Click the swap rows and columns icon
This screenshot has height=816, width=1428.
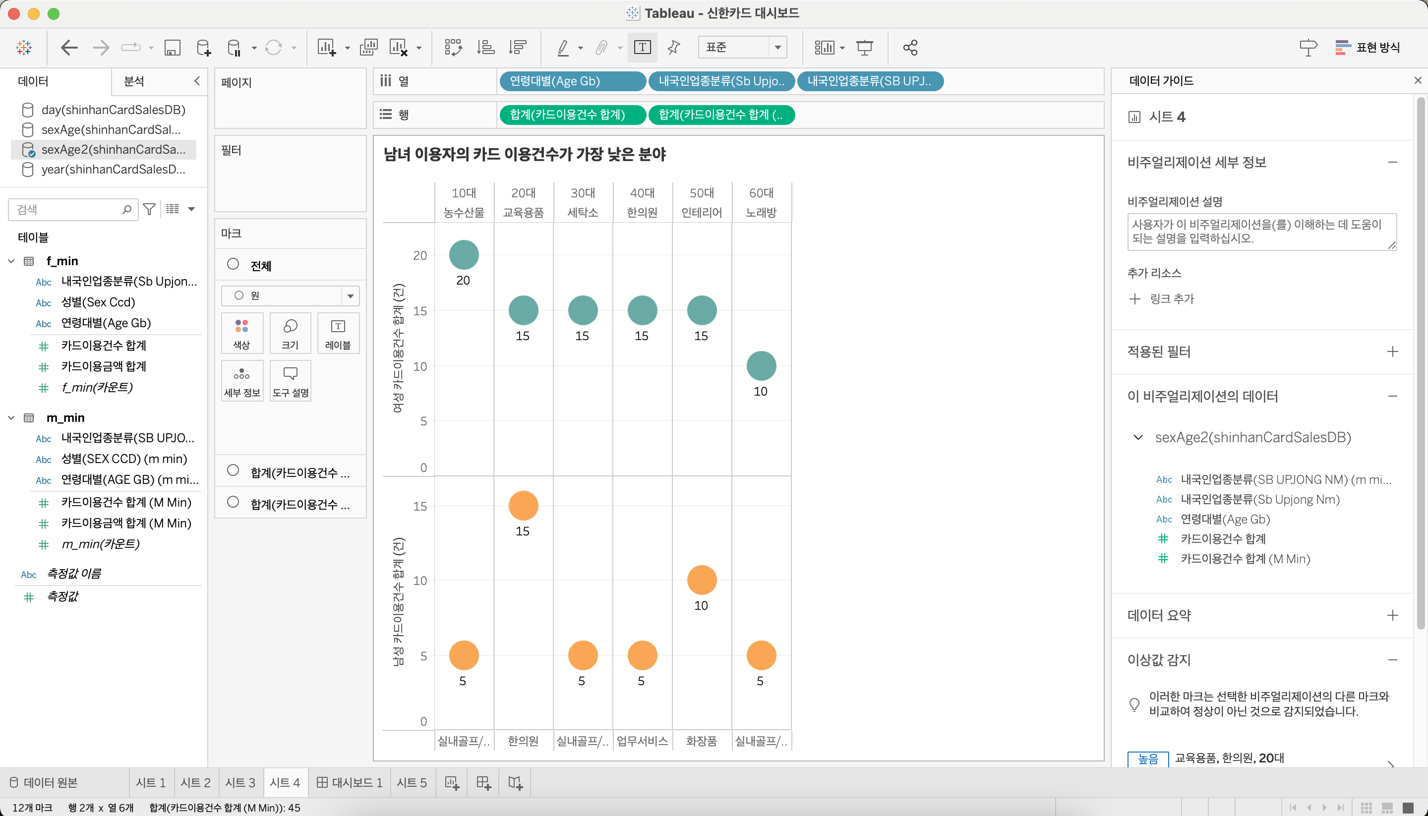coord(453,48)
